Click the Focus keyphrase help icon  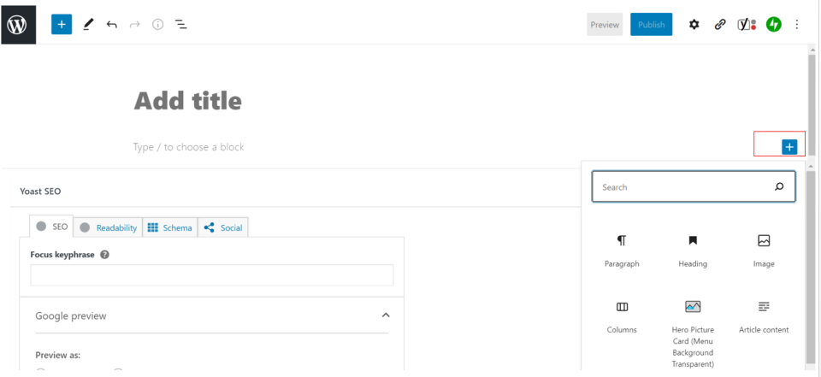pyautogui.click(x=104, y=255)
